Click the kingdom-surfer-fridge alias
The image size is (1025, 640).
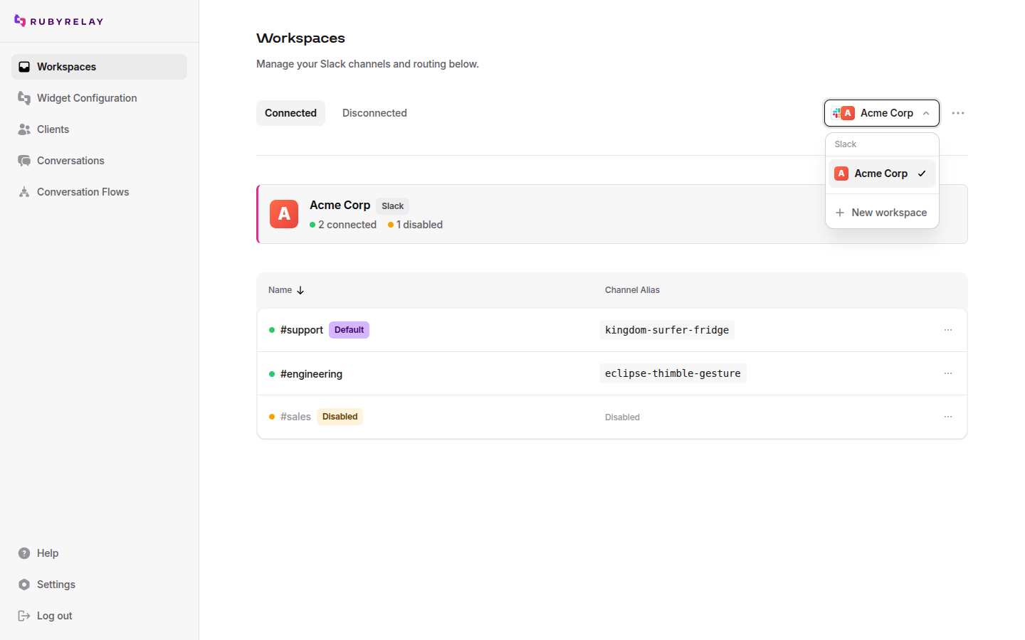tap(667, 330)
